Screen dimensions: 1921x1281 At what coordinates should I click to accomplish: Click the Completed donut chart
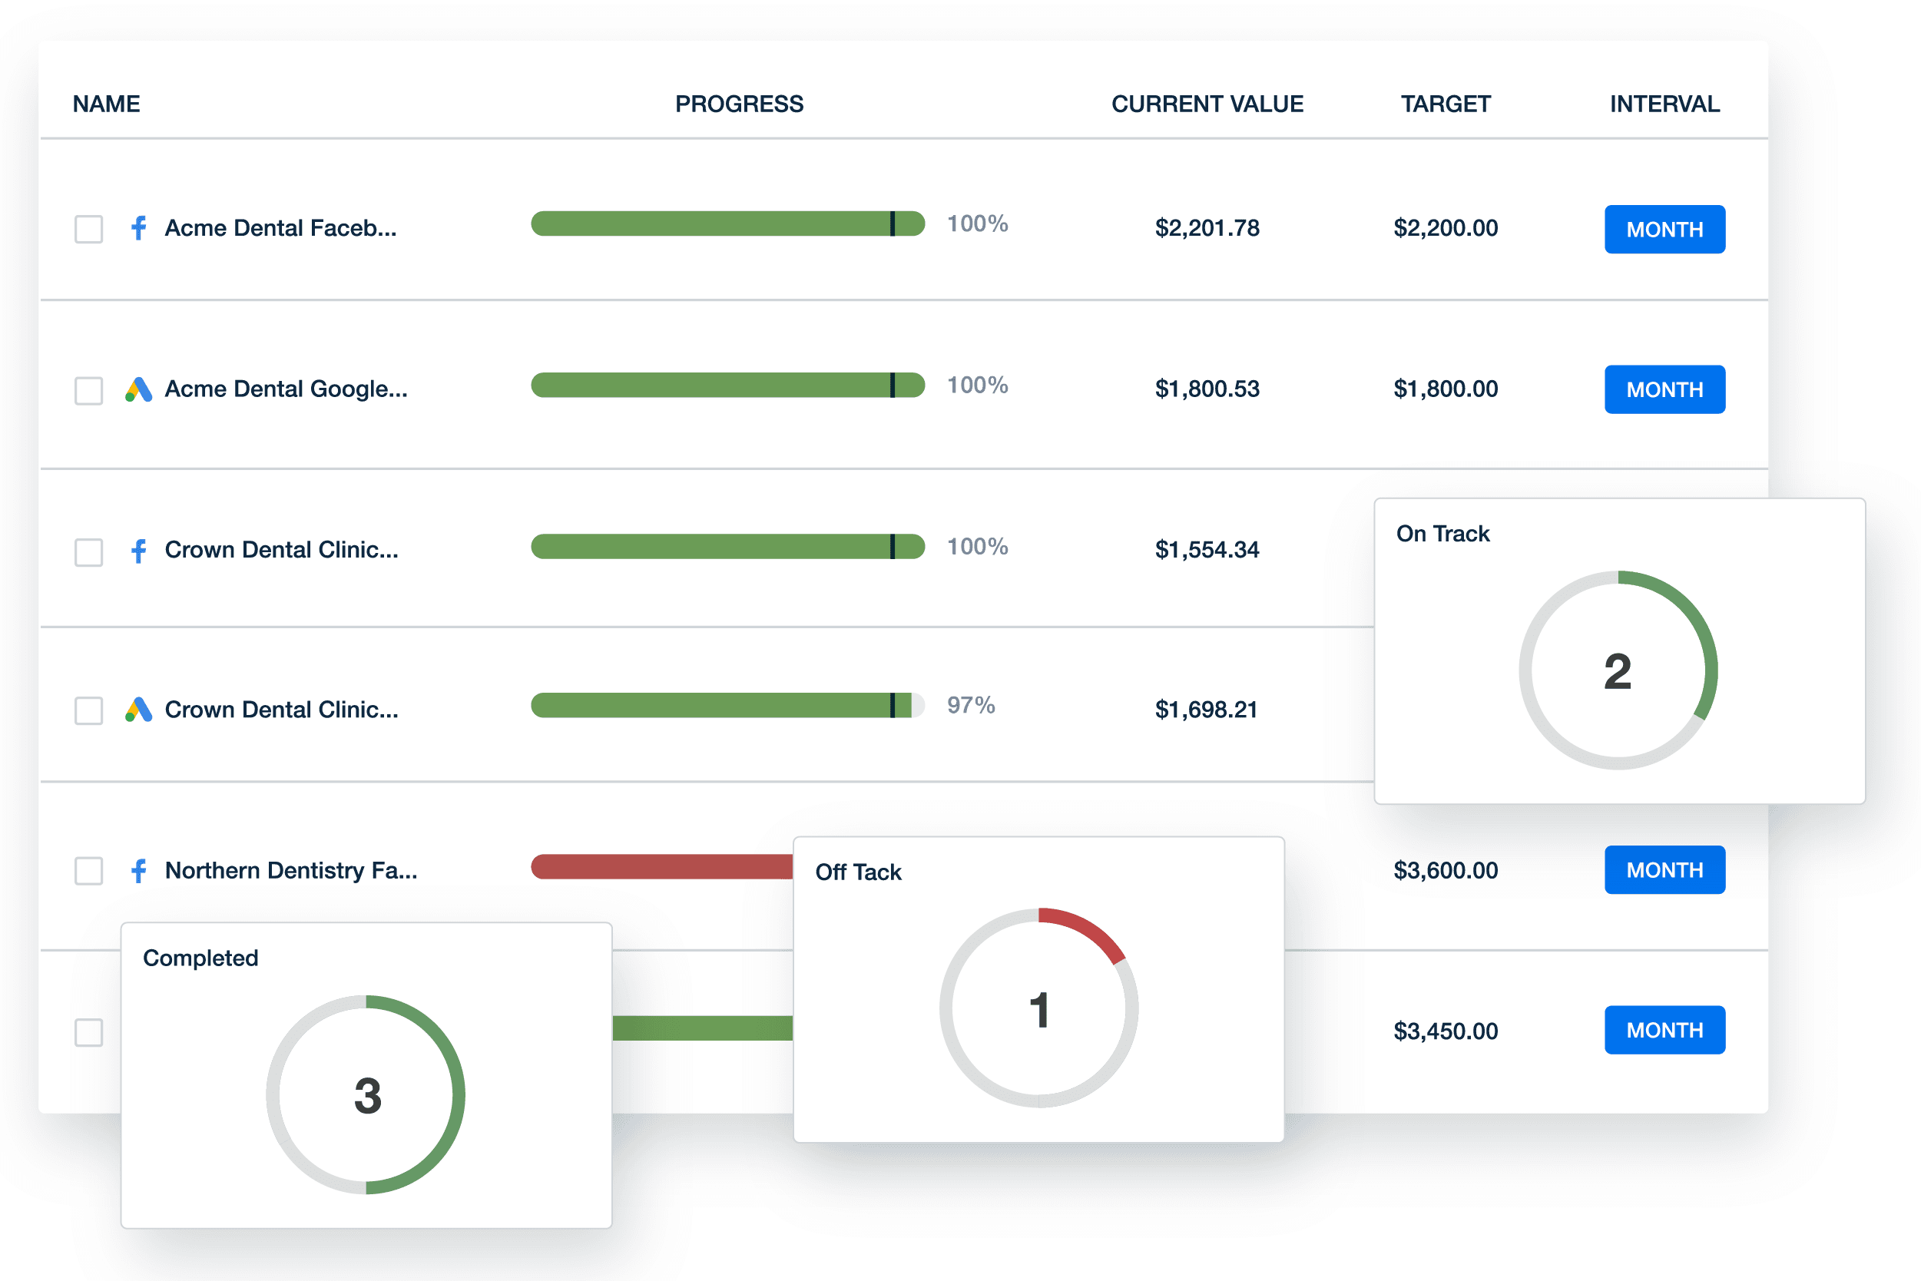click(366, 1094)
